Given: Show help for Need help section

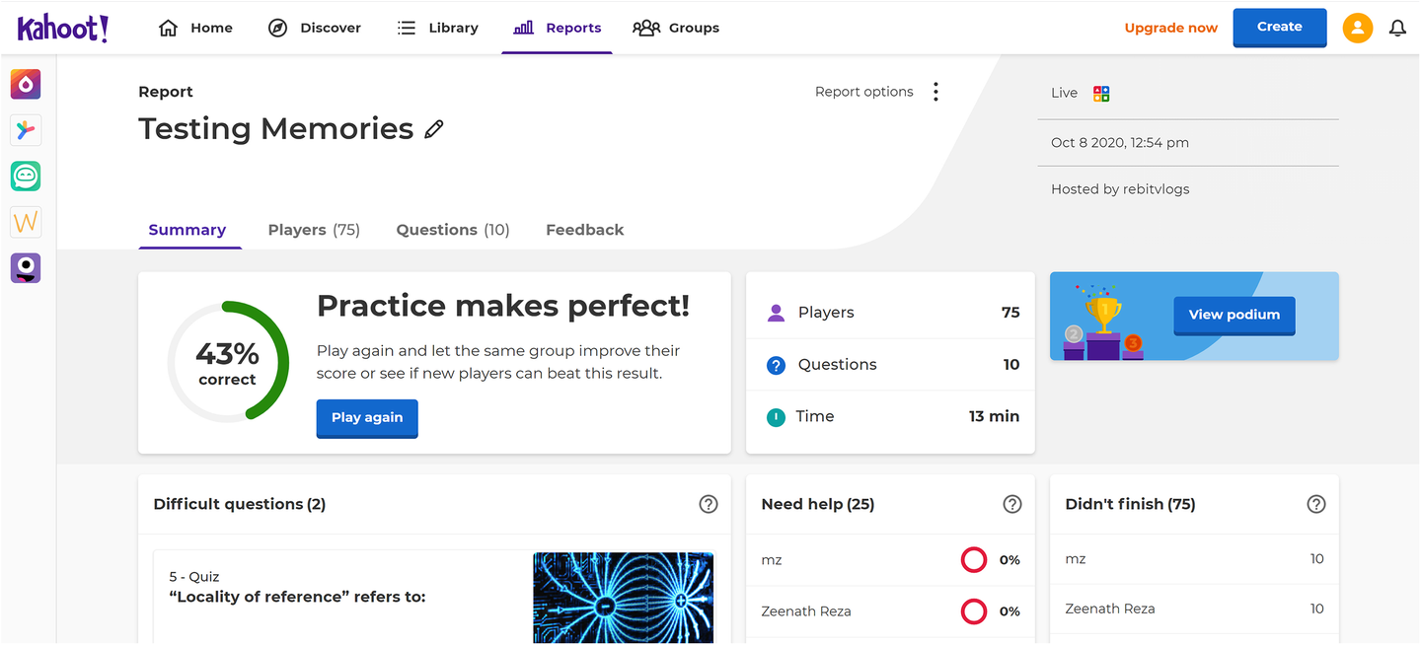Looking at the screenshot, I should click(1011, 504).
